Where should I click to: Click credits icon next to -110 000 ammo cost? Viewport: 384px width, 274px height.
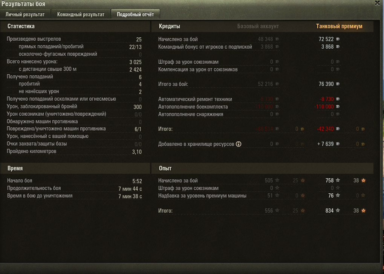point(338,107)
